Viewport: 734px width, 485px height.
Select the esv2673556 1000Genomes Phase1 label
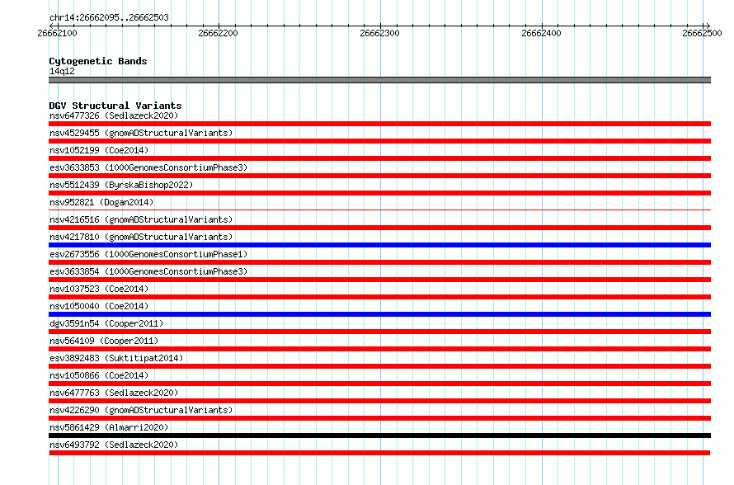tap(148, 254)
